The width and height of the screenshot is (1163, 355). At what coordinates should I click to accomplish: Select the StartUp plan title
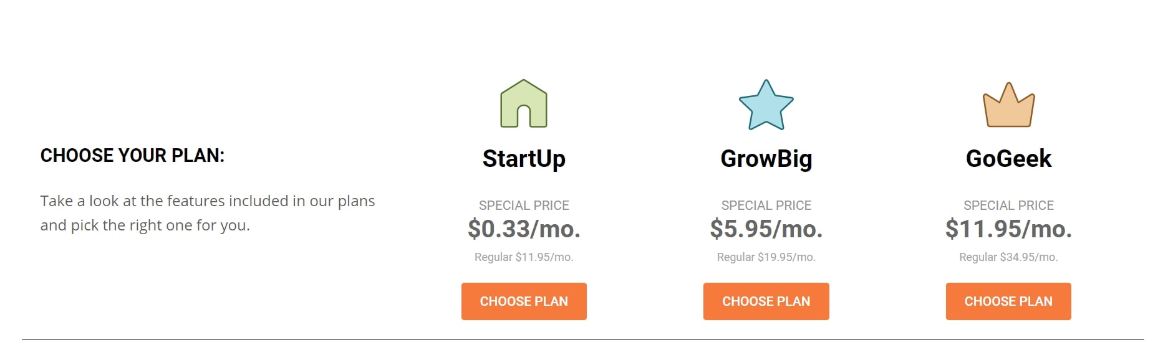[524, 159]
